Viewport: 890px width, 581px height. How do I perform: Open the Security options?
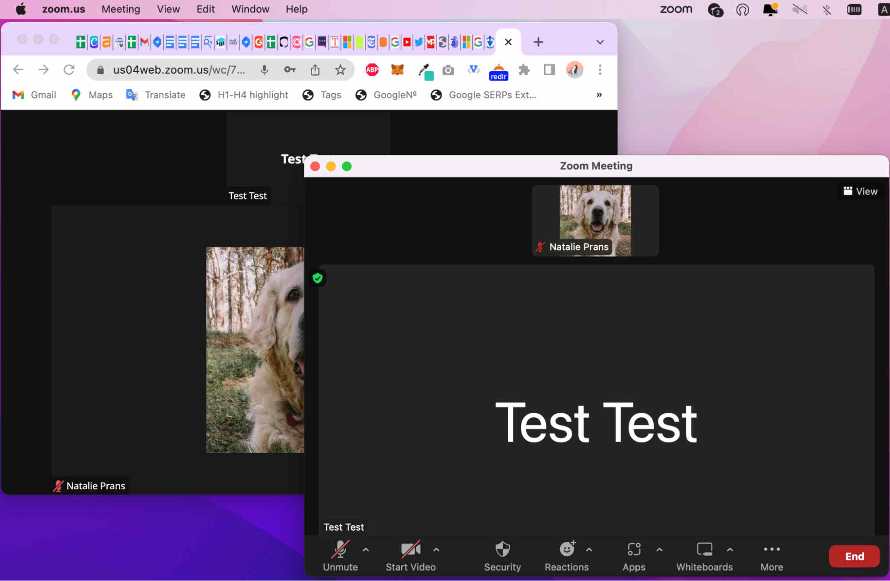coord(502,556)
